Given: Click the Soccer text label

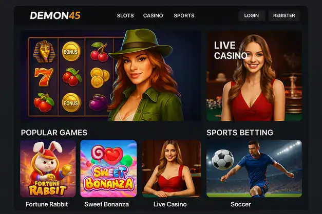Looking at the screenshot, I should (241, 204).
